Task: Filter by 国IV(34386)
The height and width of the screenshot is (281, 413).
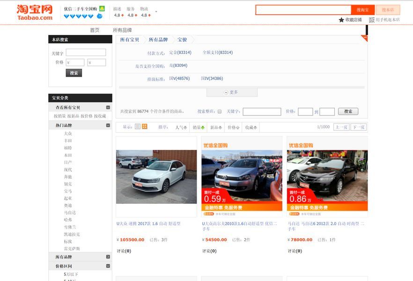Action: tap(212, 79)
